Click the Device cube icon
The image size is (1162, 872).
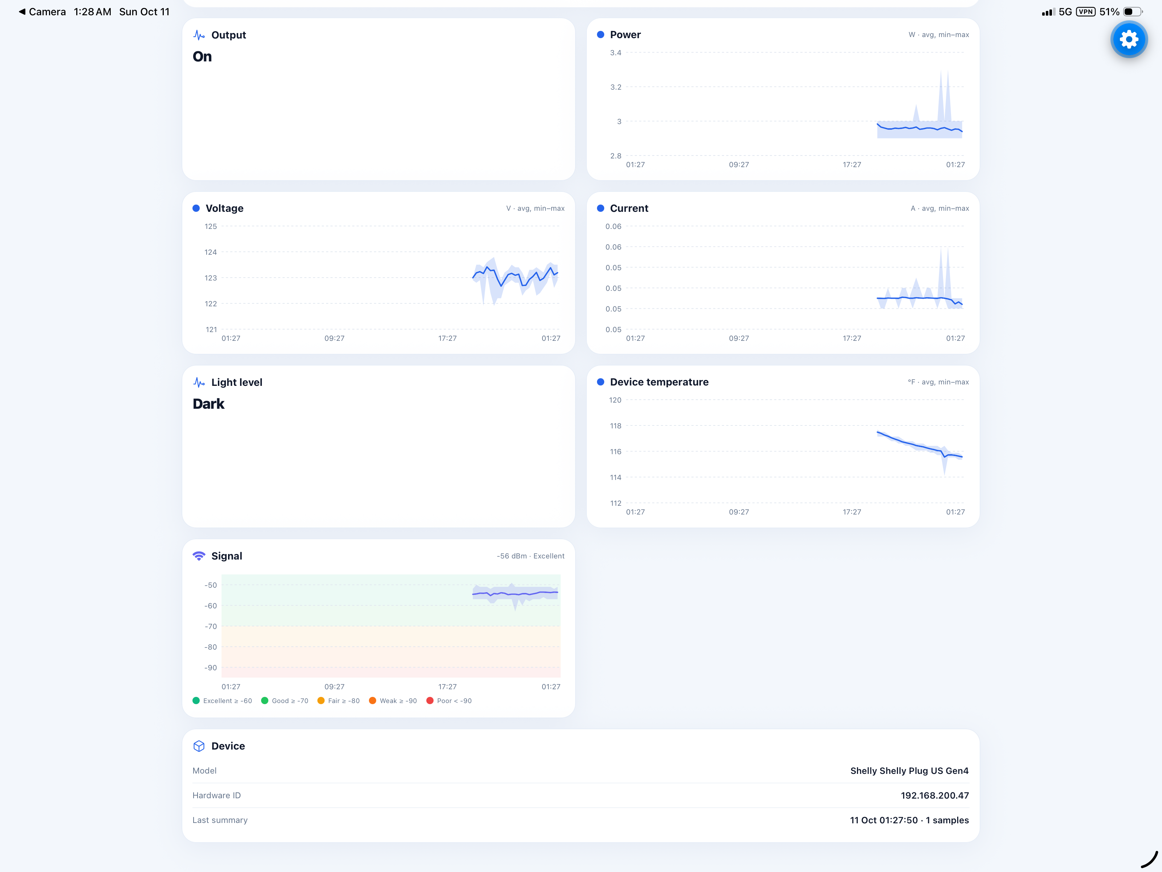pos(199,746)
